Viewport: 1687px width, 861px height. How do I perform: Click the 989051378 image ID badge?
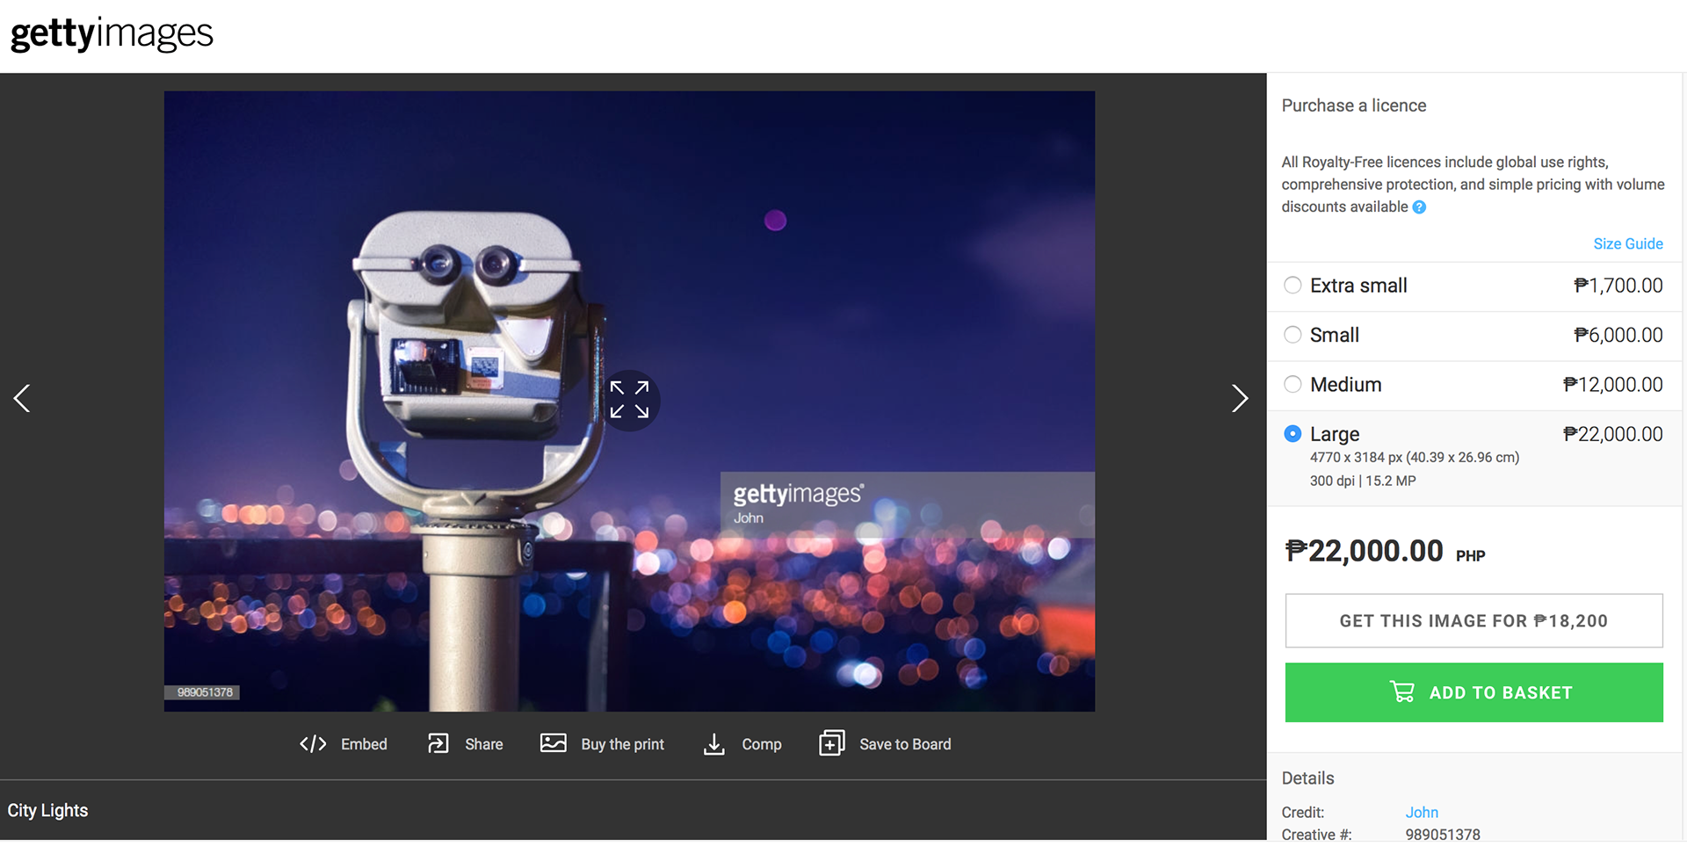[204, 692]
